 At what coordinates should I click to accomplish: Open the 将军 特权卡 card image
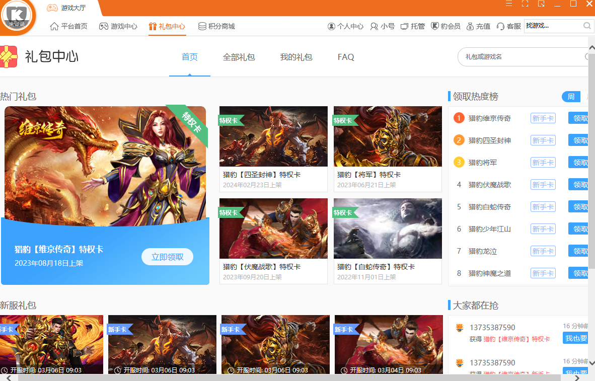[388, 136]
